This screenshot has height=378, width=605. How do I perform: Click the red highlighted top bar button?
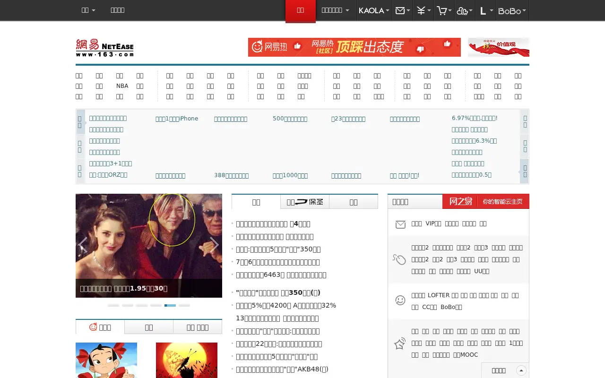tap(301, 10)
